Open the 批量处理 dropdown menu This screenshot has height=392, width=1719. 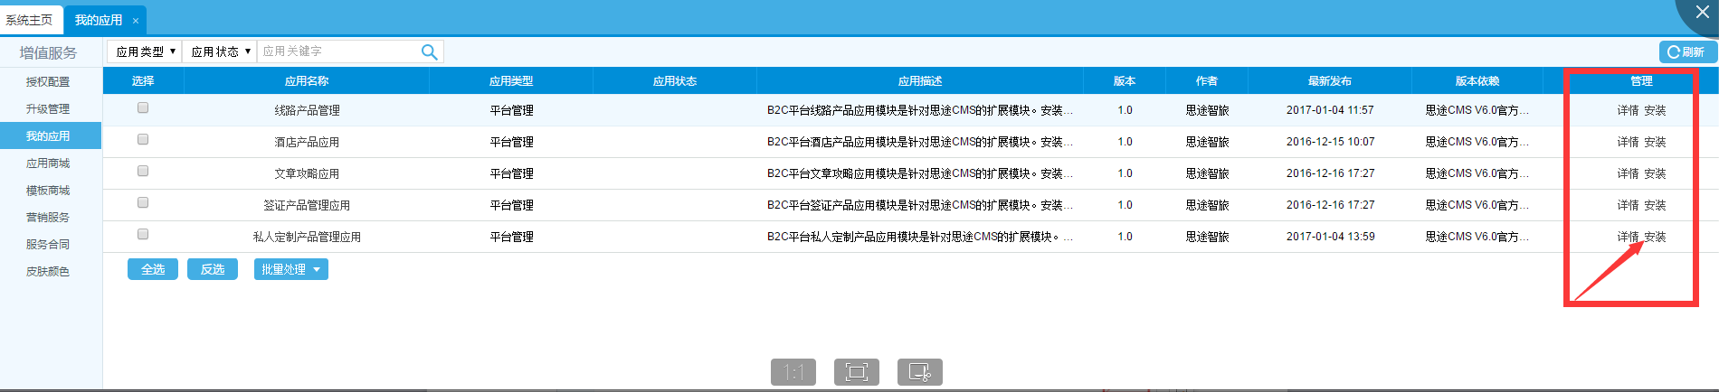tap(290, 269)
